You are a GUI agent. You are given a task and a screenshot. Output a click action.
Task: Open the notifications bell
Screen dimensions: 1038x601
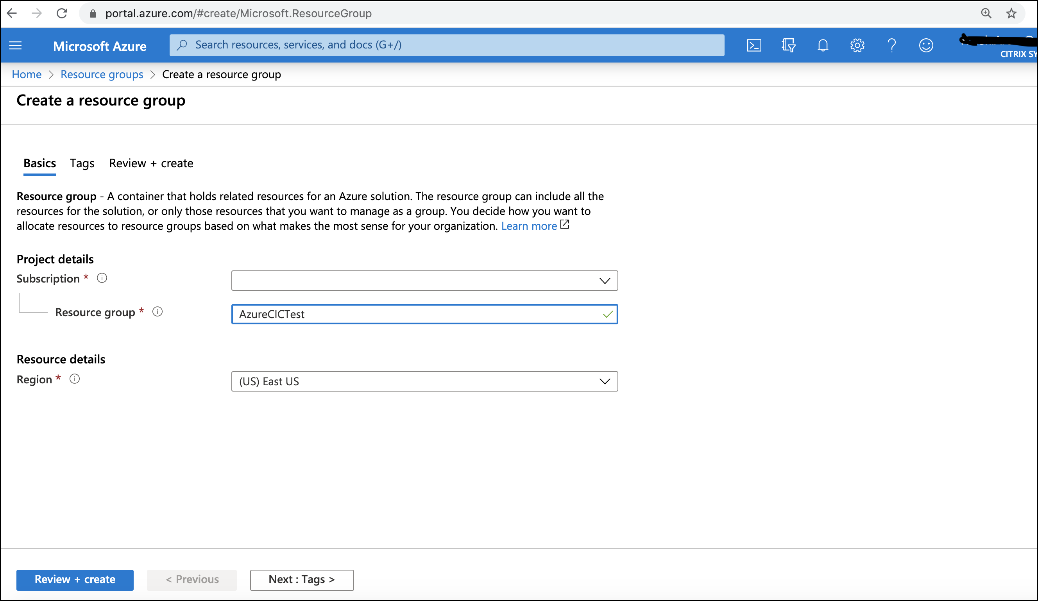pos(823,45)
